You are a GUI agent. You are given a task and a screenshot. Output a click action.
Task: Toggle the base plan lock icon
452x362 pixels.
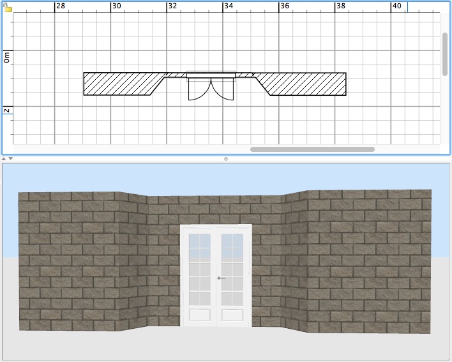pos(8,8)
